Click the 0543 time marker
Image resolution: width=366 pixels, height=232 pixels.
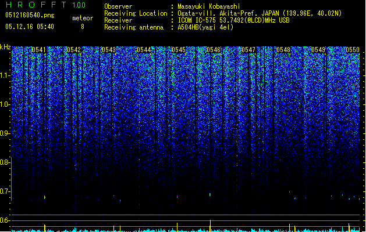[109, 50]
